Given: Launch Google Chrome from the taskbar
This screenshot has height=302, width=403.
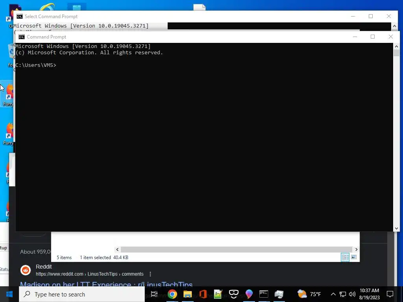Looking at the screenshot, I should click(172, 294).
